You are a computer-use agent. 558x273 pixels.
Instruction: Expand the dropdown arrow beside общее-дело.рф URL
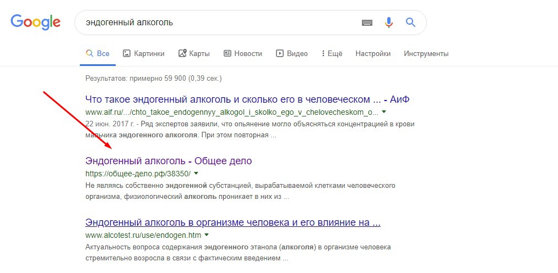[x=196, y=174]
